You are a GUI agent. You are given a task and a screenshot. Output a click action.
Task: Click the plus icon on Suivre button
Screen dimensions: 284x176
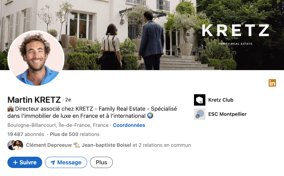click(15, 162)
